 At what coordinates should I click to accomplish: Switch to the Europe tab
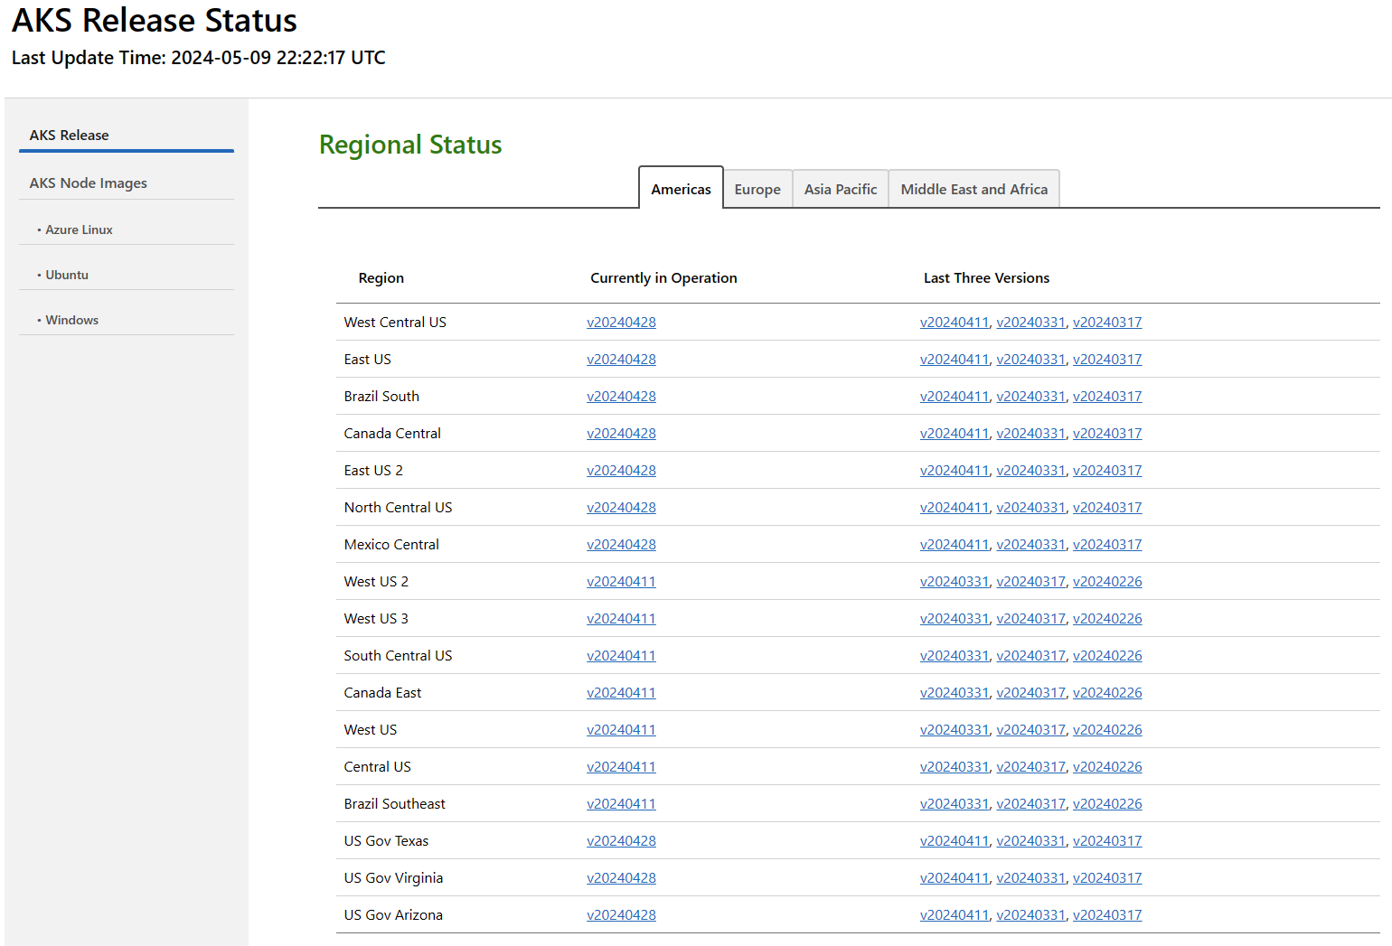click(757, 189)
